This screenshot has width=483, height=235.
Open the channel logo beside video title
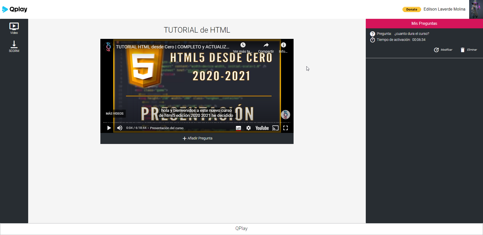(x=108, y=47)
